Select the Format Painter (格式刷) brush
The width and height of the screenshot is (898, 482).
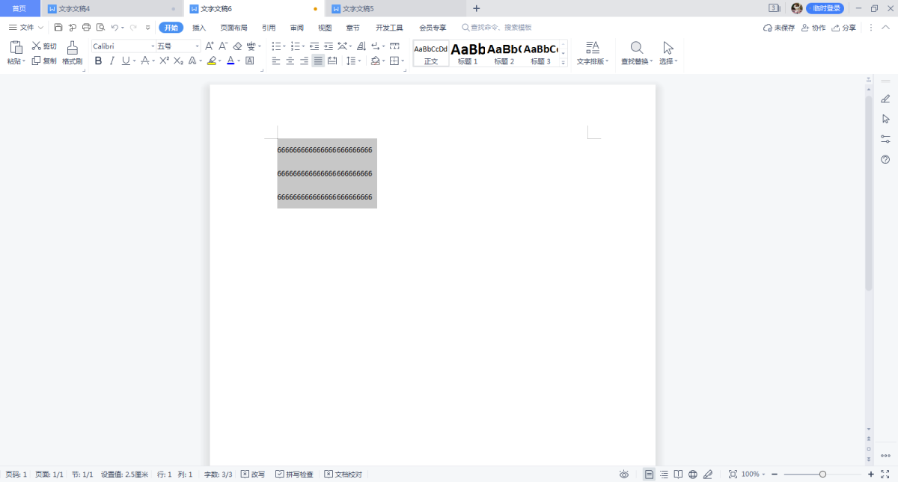[73, 53]
